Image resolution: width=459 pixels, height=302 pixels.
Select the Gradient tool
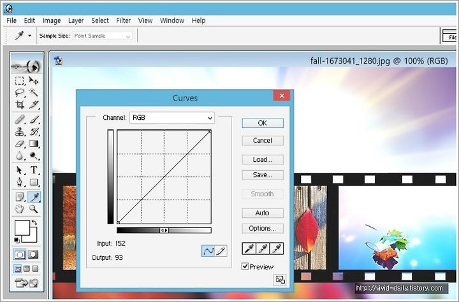coord(33,144)
